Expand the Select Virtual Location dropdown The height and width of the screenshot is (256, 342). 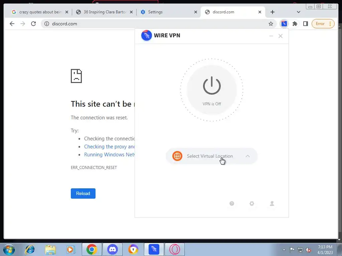pyautogui.click(x=211, y=156)
